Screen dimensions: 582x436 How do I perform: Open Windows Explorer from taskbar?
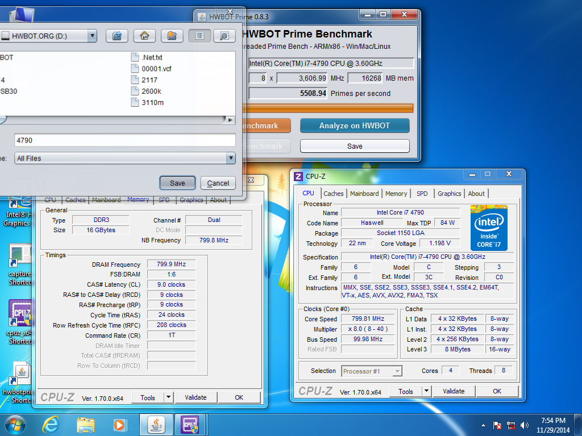tap(85, 425)
